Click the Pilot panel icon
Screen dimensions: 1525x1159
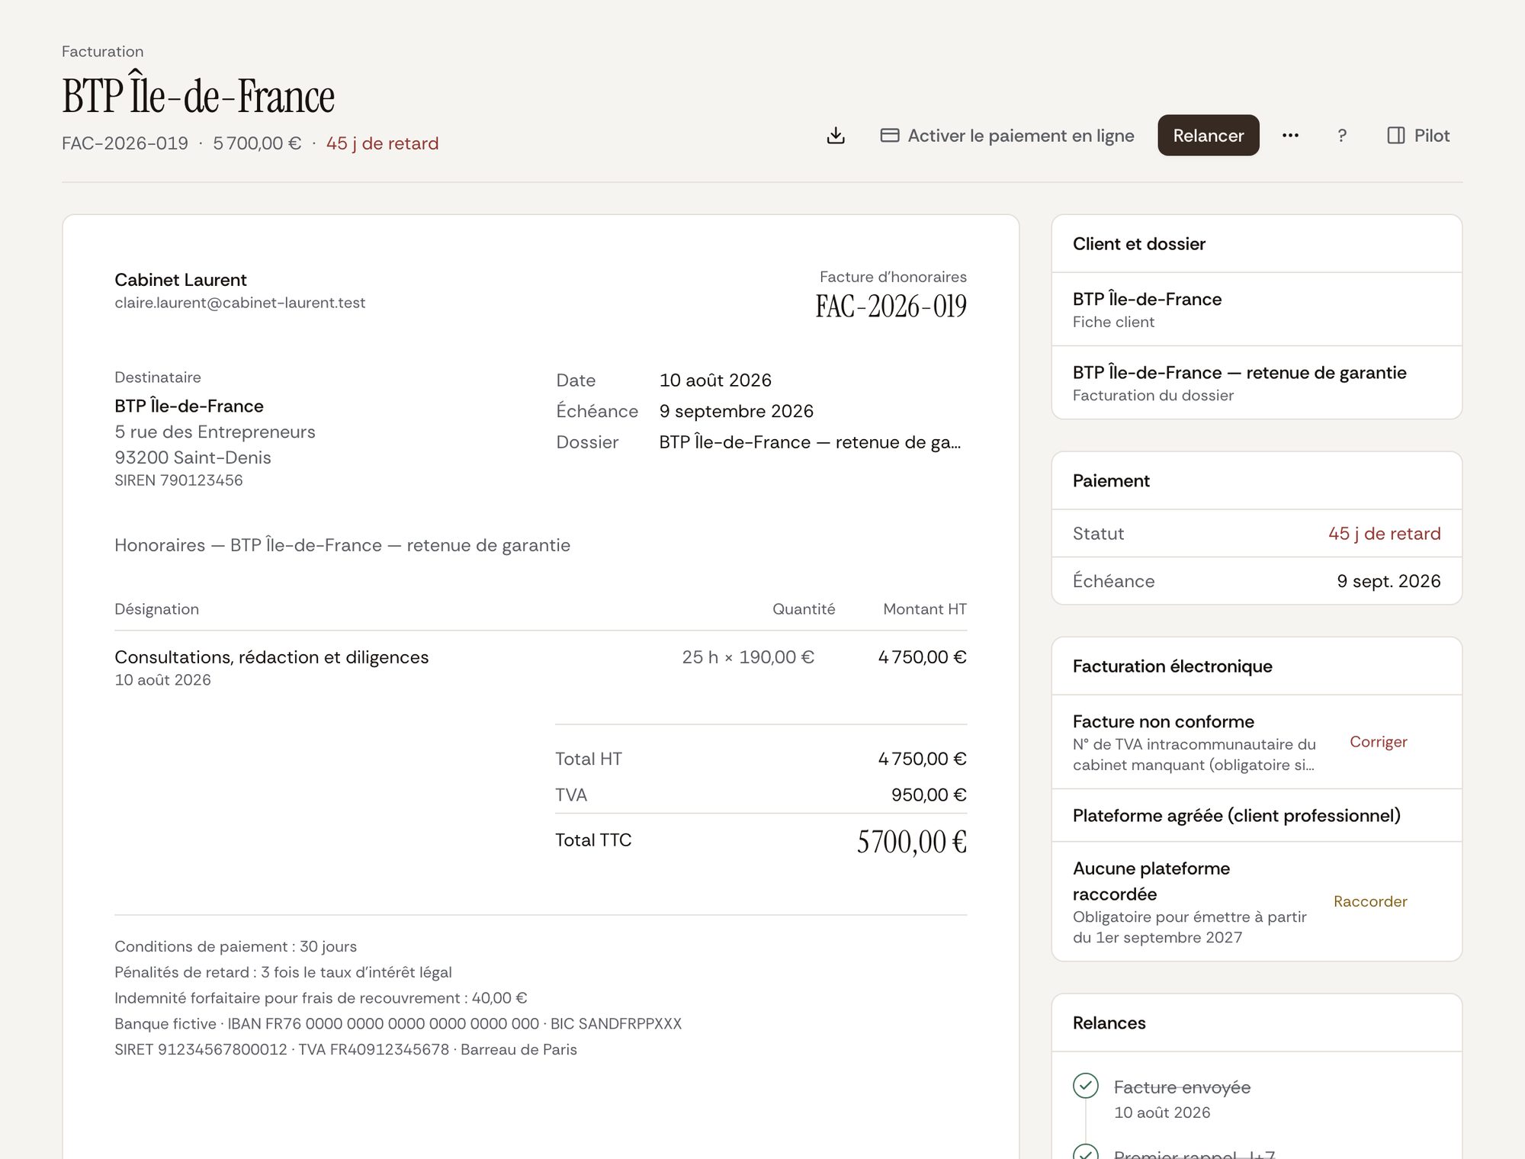pyautogui.click(x=1395, y=136)
